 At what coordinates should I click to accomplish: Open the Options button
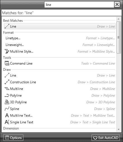(13, 138)
